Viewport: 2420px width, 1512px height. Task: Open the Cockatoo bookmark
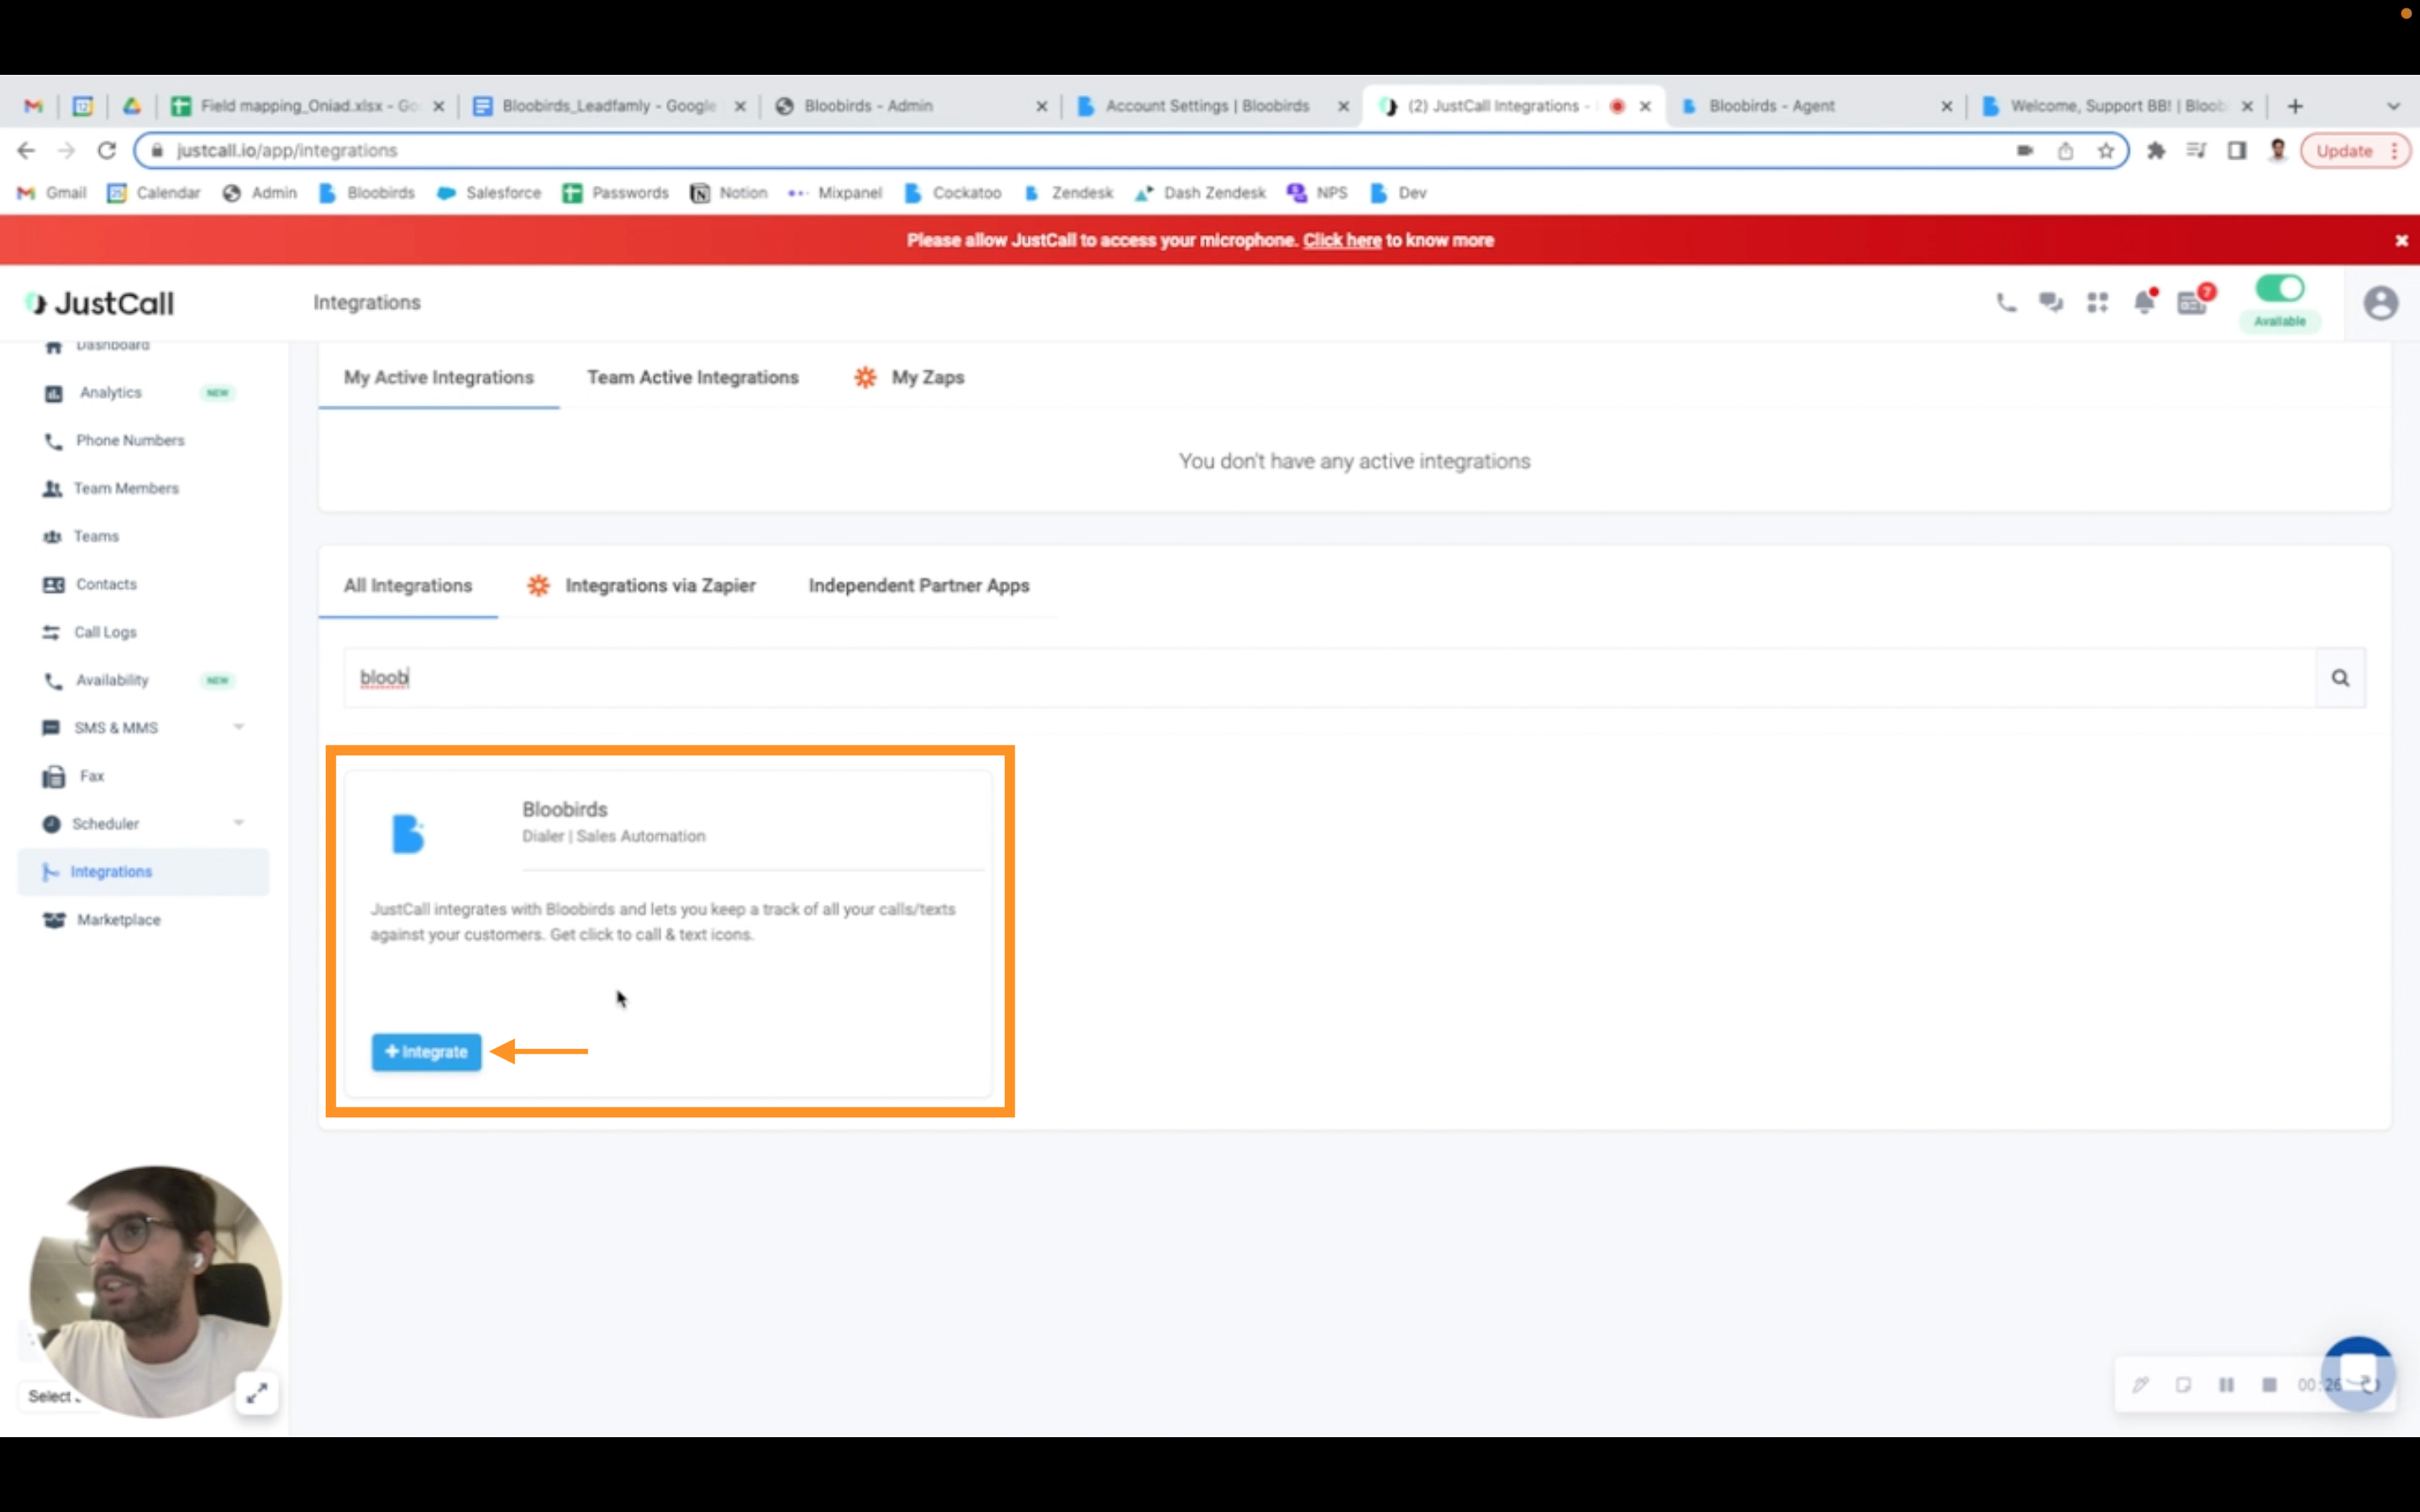tap(952, 193)
